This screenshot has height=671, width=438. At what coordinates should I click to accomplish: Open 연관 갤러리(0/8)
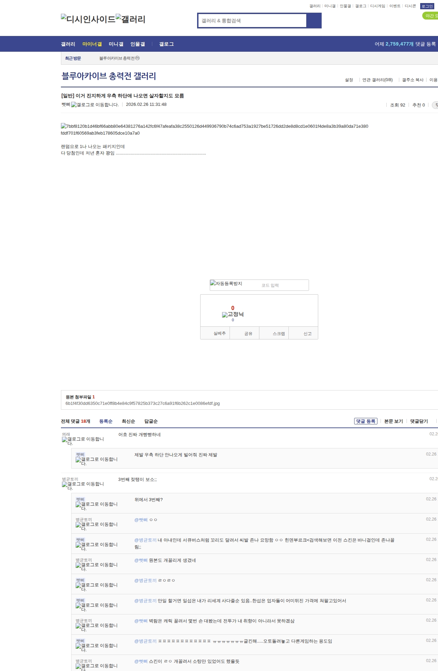pyautogui.click(x=377, y=80)
